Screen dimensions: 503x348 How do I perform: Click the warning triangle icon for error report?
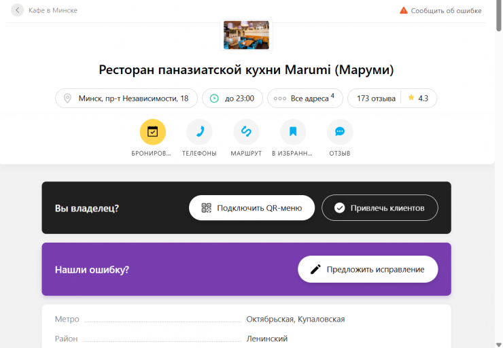404,11
